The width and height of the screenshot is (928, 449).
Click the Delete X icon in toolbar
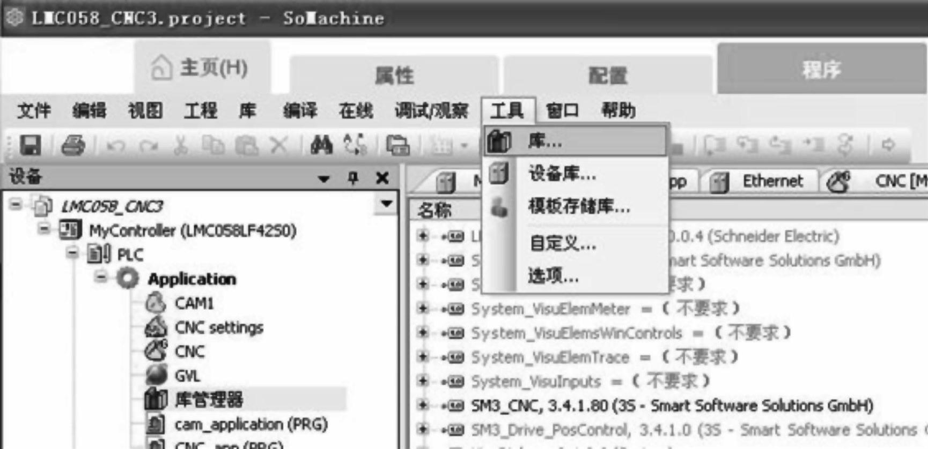(x=278, y=145)
